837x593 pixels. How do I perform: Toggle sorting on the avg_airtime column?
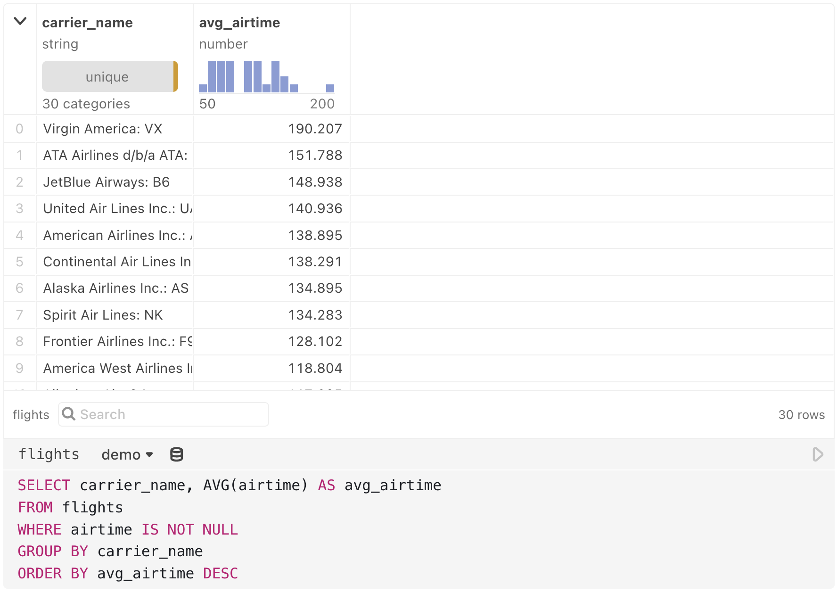tap(239, 22)
